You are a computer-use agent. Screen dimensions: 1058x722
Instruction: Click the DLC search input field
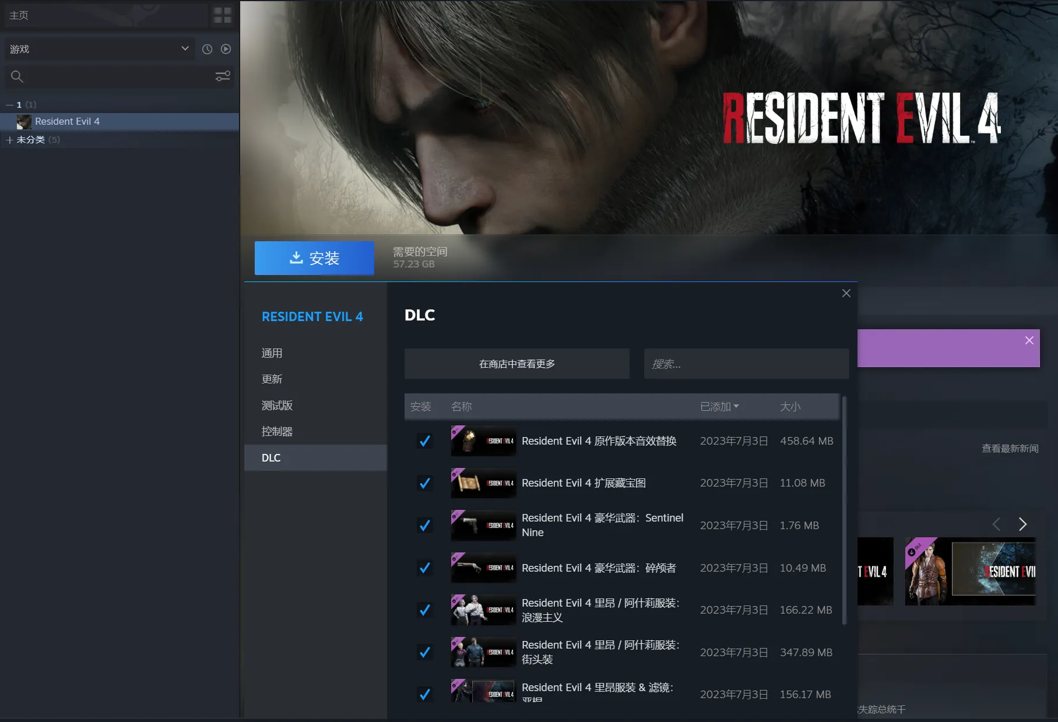tap(746, 364)
